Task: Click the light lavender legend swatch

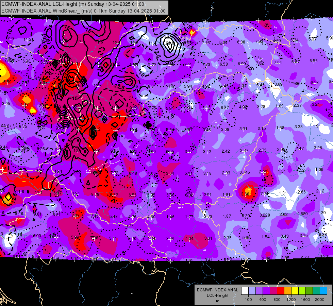Action: tap(252, 291)
